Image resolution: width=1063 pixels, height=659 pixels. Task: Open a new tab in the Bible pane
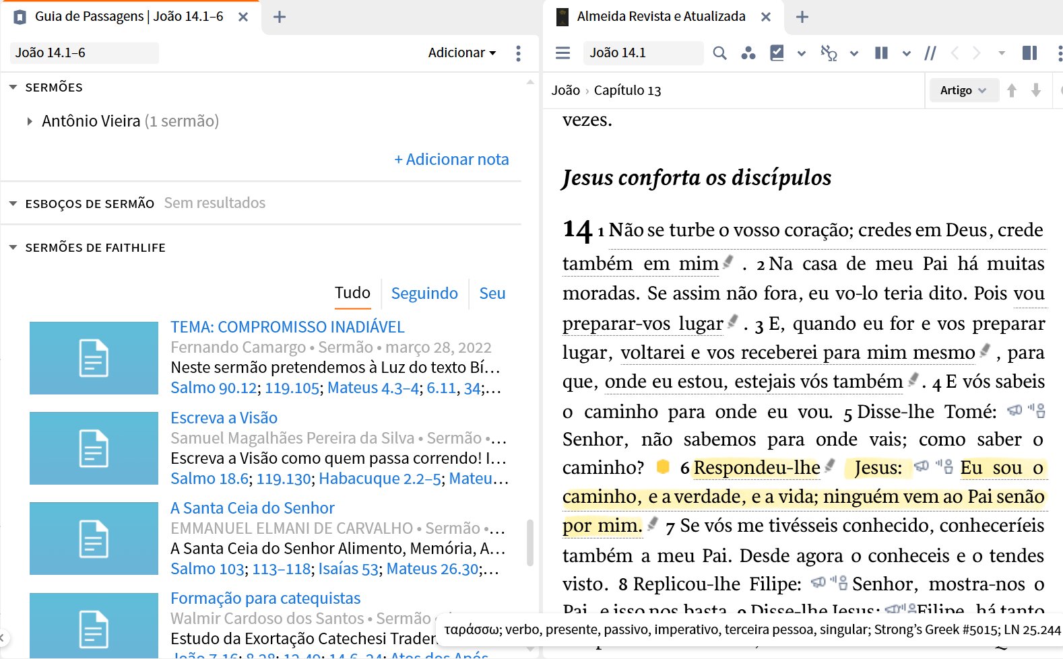[802, 17]
